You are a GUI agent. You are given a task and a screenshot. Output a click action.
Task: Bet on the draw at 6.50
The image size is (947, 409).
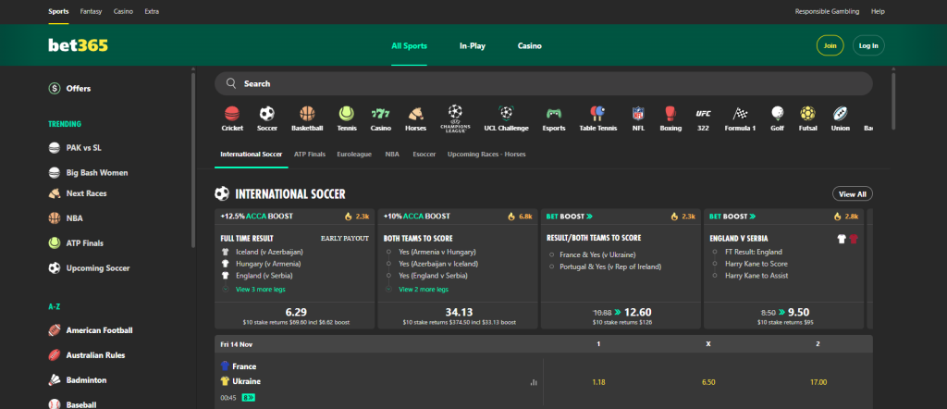click(708, 382)
